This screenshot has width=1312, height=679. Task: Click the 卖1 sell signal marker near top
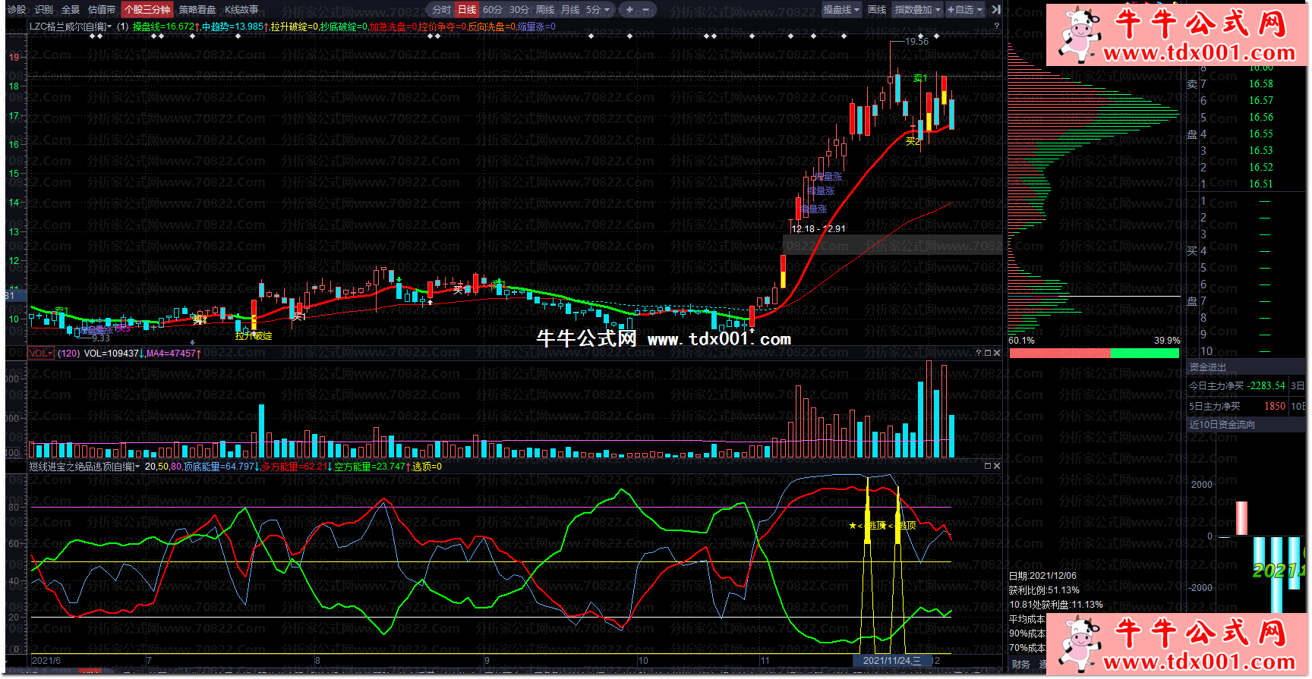point(919,78)
